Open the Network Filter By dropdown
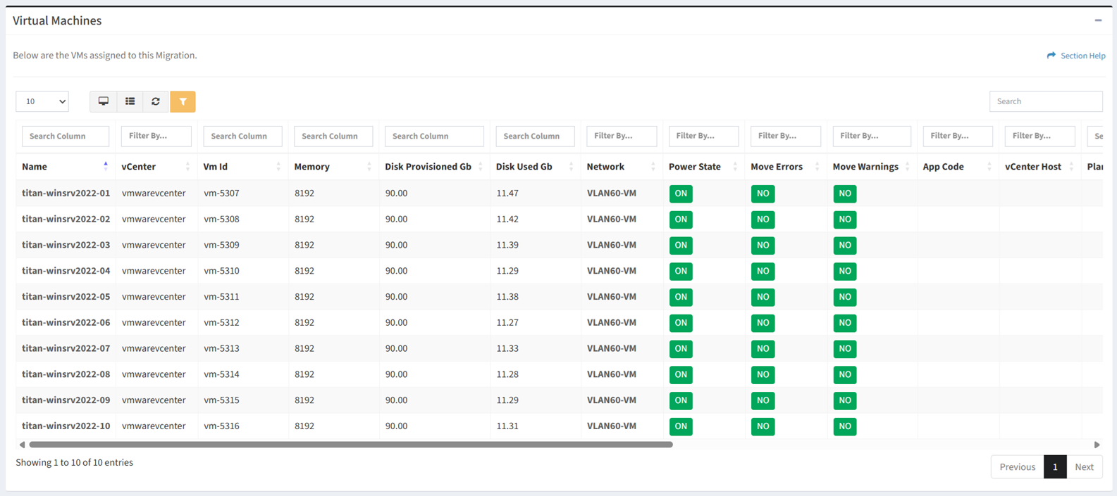 tap(621, 136)
